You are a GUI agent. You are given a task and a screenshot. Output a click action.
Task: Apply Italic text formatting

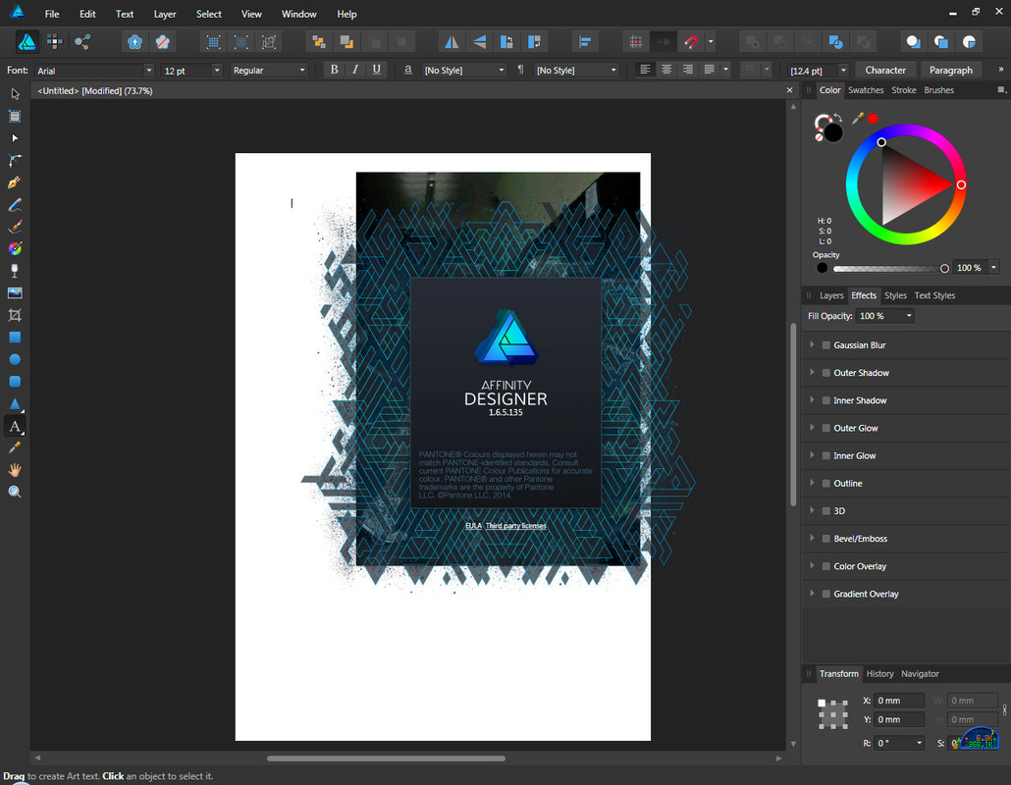click(354, 70)
